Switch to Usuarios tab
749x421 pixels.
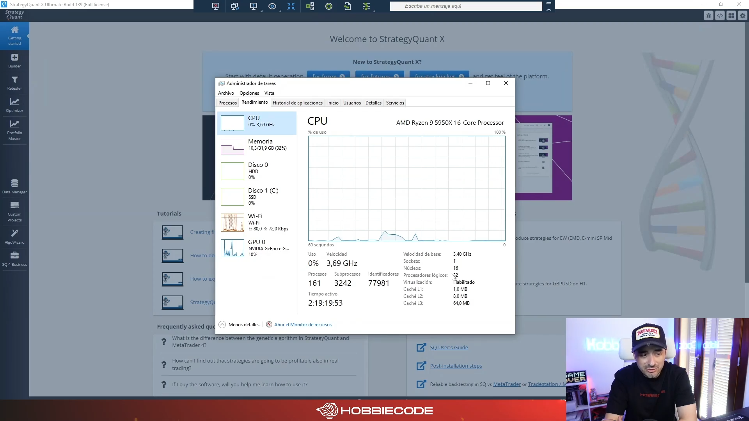coord(352,103)
